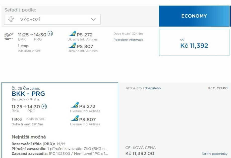
Task: Open the Tarifní podmínky link
Action: coord(215,154)
